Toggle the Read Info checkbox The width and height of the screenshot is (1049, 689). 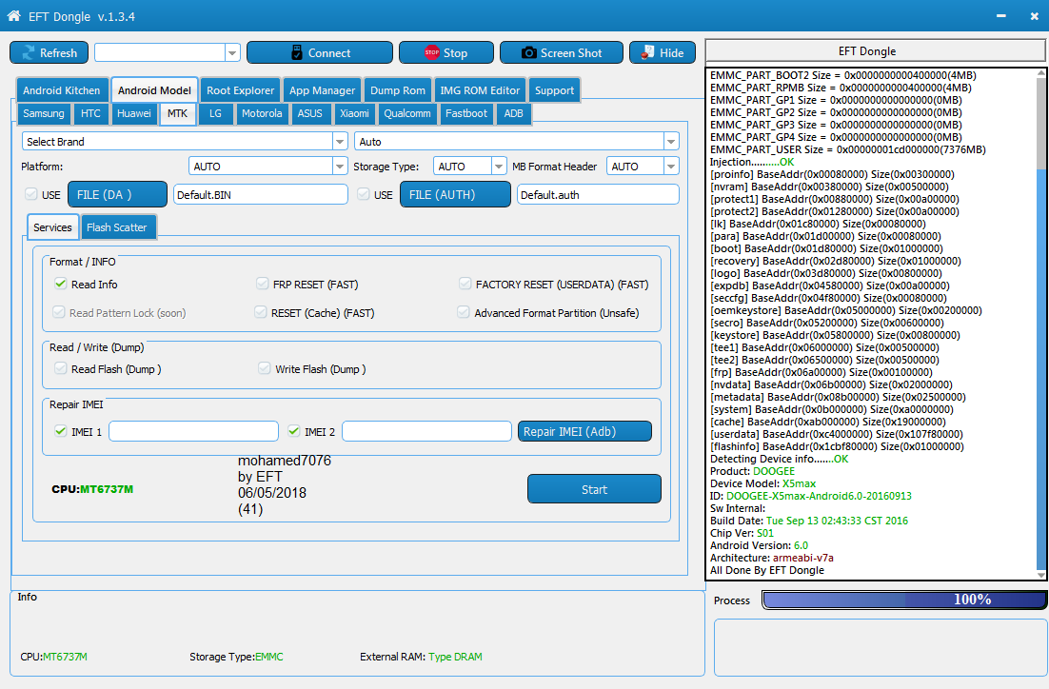pyautogui.click(x=61, y=284)
